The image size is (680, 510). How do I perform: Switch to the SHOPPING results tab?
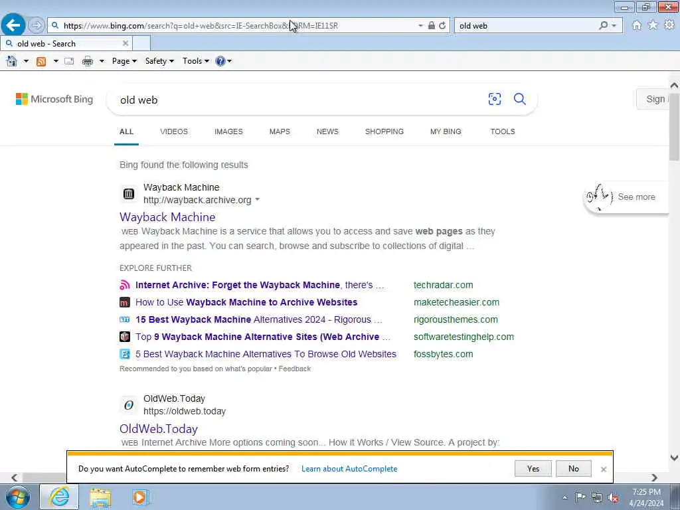click(x=384, y=131)
